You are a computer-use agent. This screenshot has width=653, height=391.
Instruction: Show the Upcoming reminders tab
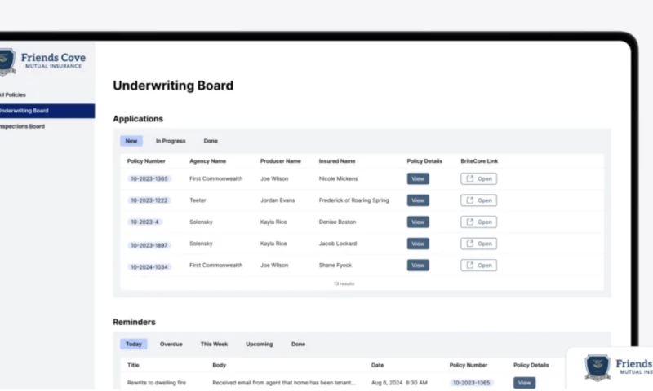pyautogui.click(x=259, y=344)
